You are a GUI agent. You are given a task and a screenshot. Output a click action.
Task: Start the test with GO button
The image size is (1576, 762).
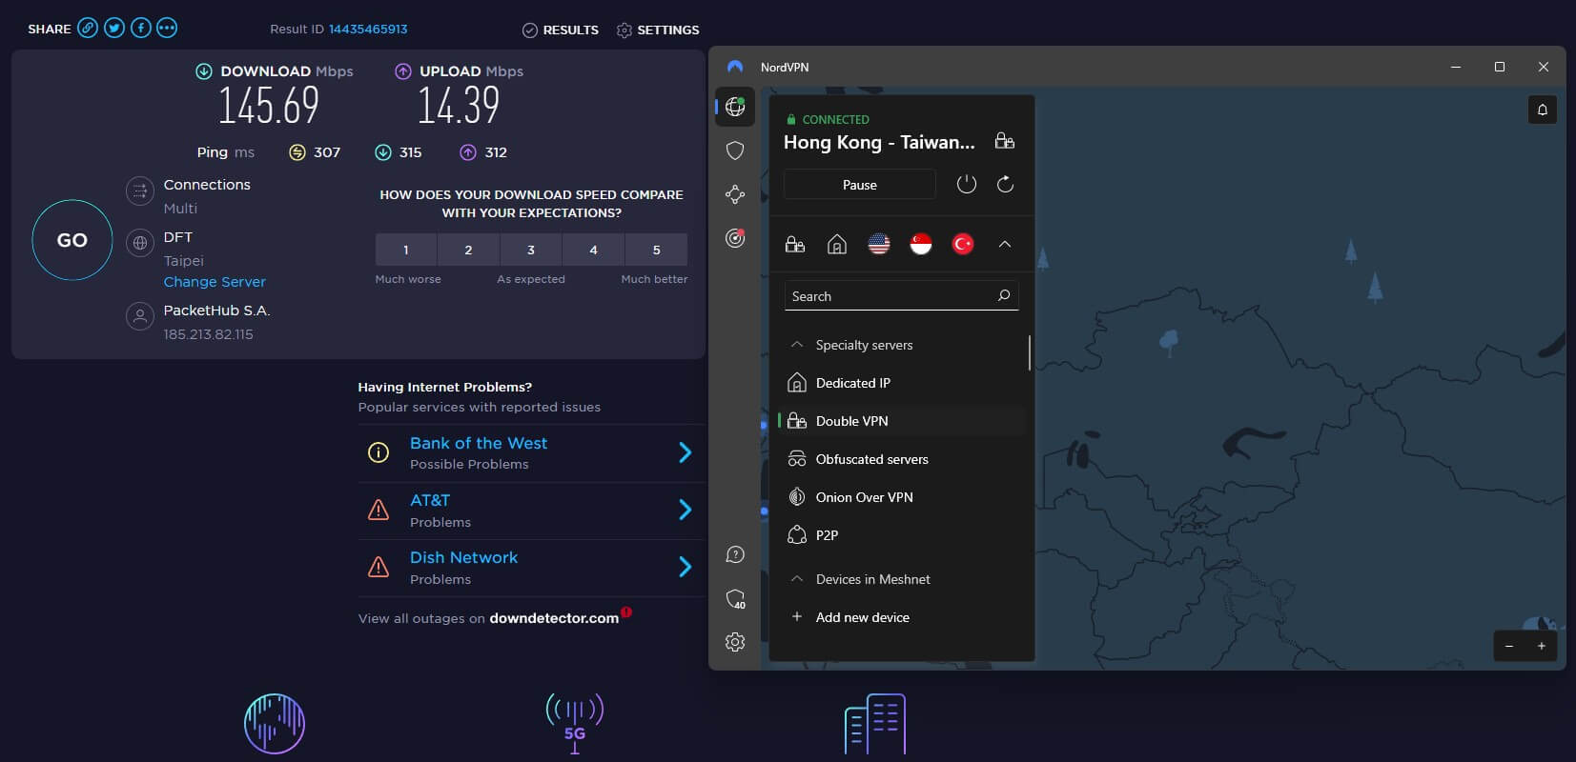click(72, 240)
